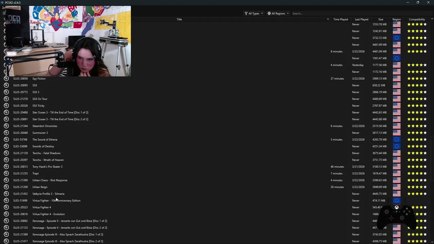Click the EU flag in the 1561.47 MB row
Image resolution: width=434 pixels, height=244 pixels.
pos(396,58)
